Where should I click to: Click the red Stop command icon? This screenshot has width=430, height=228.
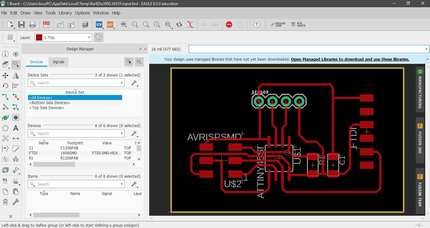pos(229,25)
